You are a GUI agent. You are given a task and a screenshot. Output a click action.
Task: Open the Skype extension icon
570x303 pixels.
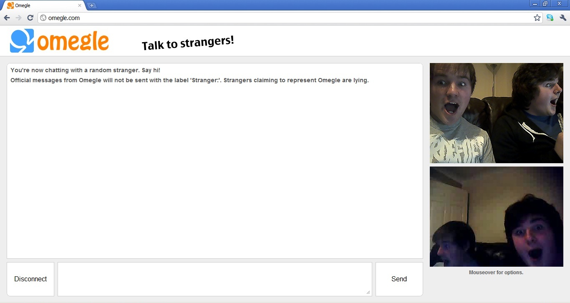(x=550, y=18)
